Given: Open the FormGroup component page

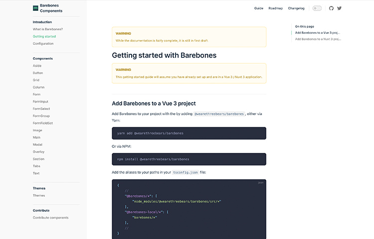Looking at the screenshot, I should pyautogui.click(x=41, y=116).
